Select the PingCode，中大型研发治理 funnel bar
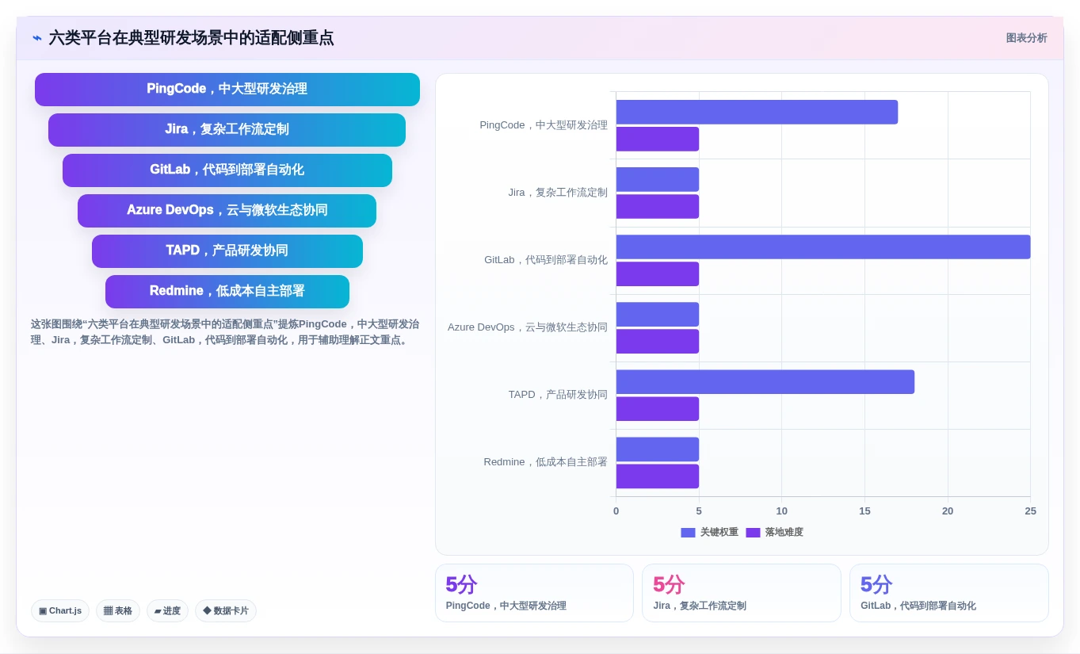The height and width of the screenshot is (654, 1080). (x=227, y=90)
